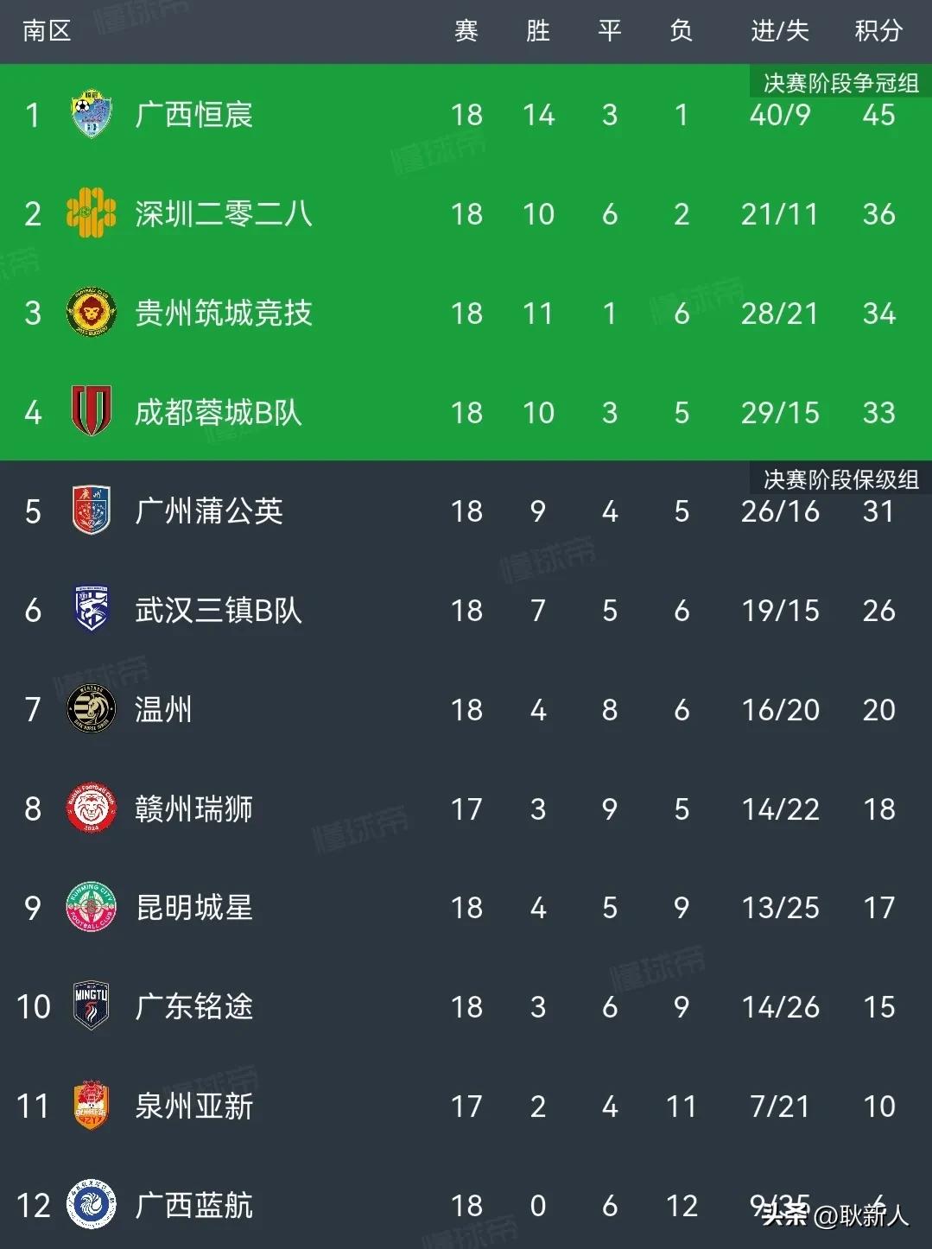Select the 武汉三镇B队 blue shield icon

pyautogui.click(x=92, y=610)
